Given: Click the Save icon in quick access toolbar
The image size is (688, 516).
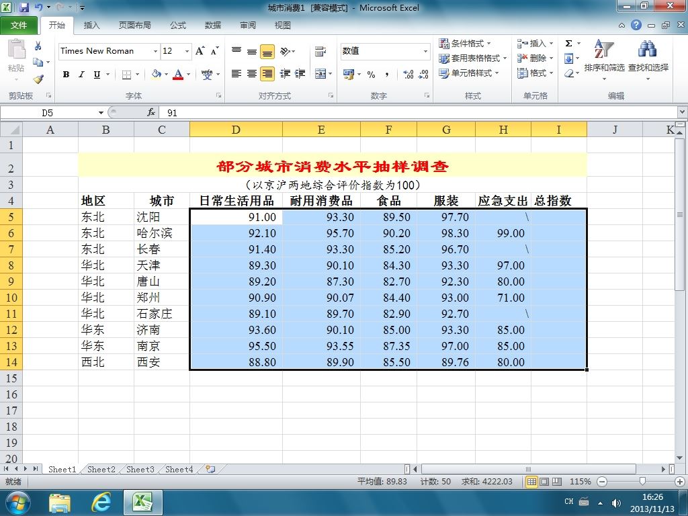Looking at the screenshot, I should coord(24,7).
